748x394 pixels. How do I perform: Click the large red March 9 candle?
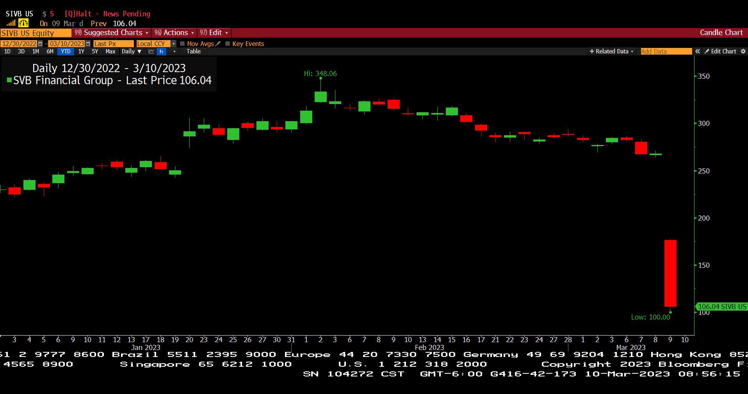click(670, 273)
